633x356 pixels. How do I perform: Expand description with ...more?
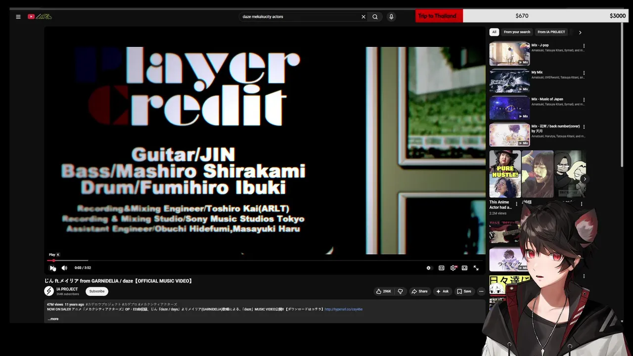(53, 319)
